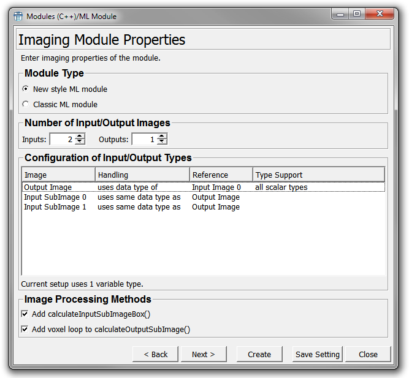Screen dimensions: 409x378
Task: Increase the Outputs count with up arrow
Action: (162, 137)
